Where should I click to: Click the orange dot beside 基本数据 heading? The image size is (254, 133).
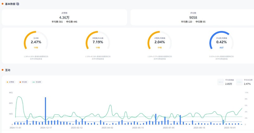click(x=3, y=4)
